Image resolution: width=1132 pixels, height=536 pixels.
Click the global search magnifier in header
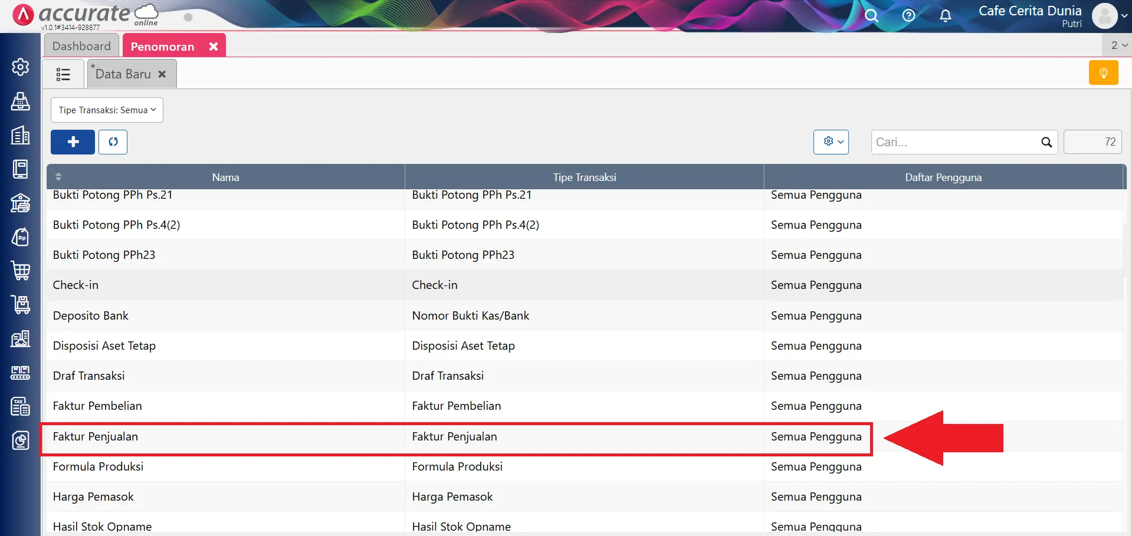pyautogui.click(x=871, y=16)
